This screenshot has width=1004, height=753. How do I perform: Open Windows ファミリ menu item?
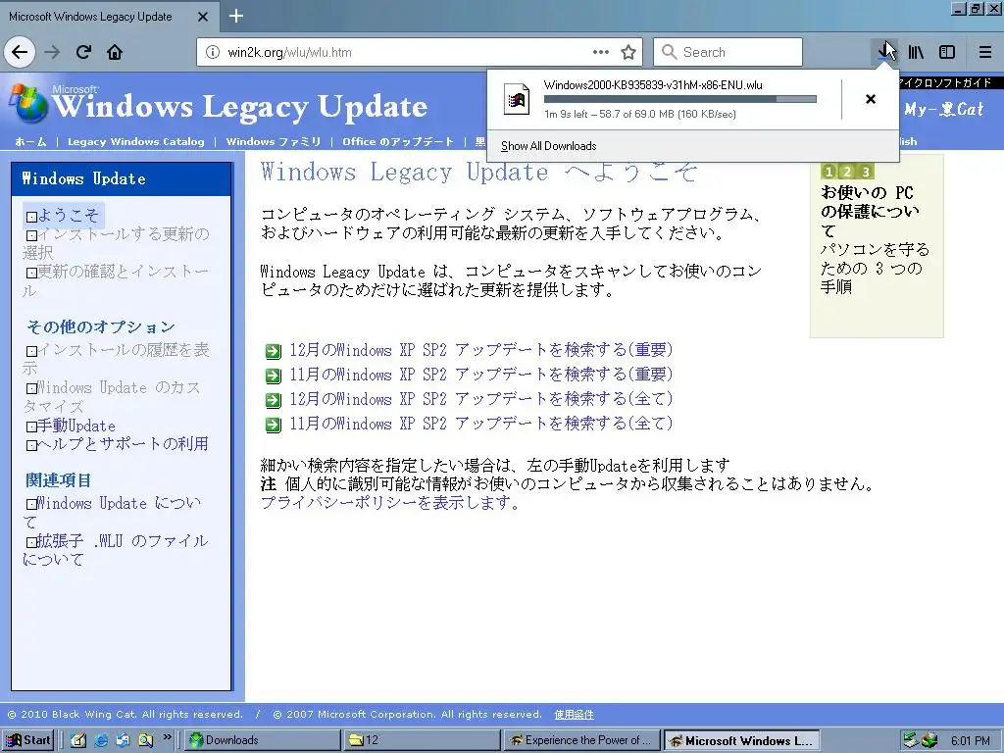274,141
